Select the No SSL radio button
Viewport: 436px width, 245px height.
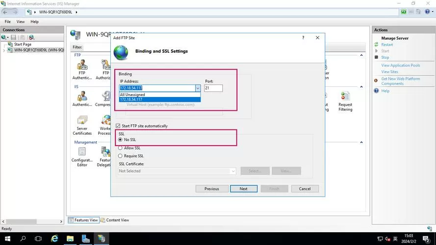(120, 140)
